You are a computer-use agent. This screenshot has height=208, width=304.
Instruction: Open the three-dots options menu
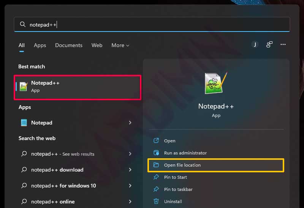tap(283, 44)
